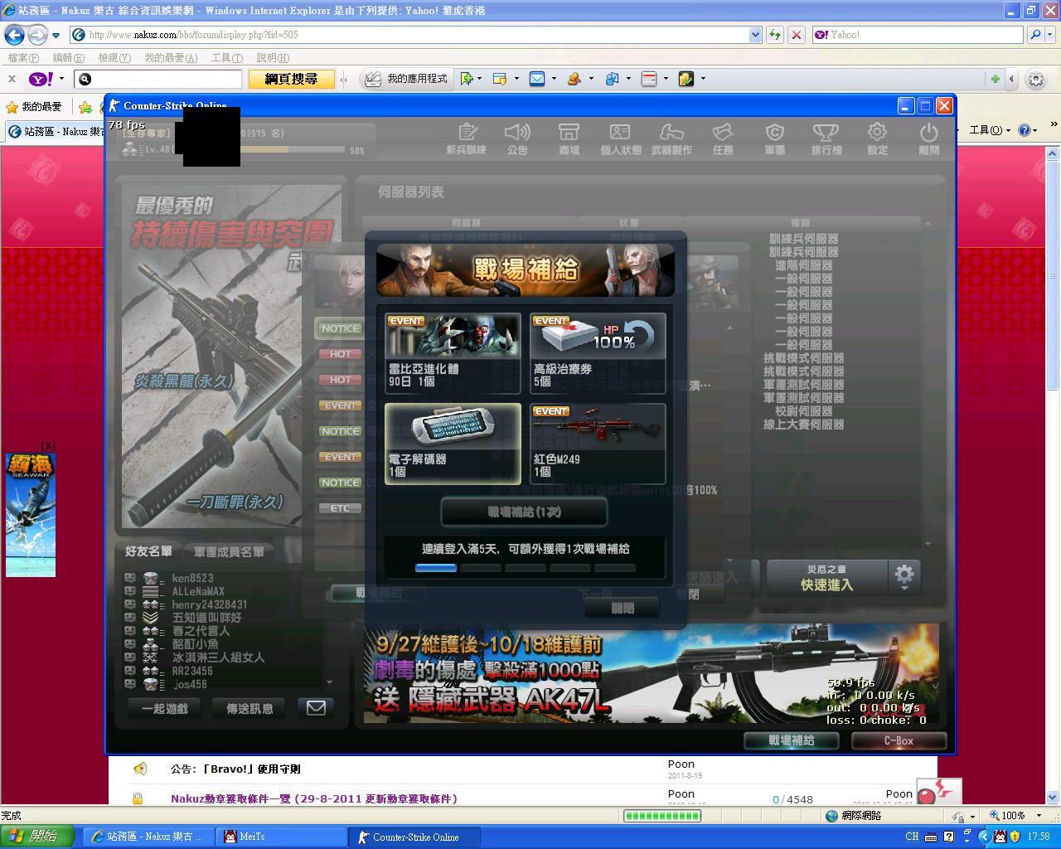This screenshot has width=1061, height=849.
Task: Click the IE refresh page icon
Action: pos(775,35)
